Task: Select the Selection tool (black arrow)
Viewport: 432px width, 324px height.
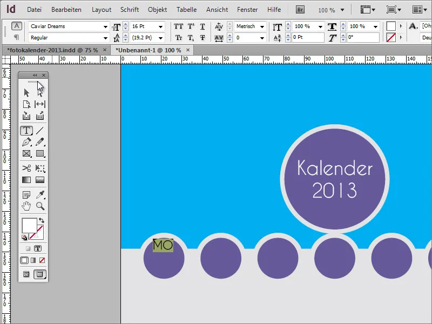Action: [26, 92]
